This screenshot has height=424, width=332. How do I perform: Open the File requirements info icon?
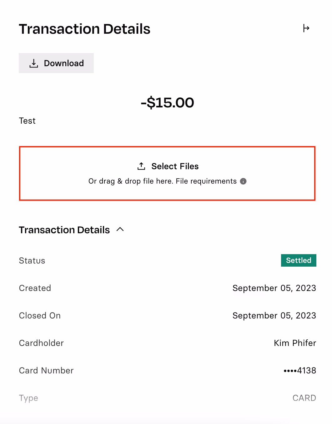[243, 181]
